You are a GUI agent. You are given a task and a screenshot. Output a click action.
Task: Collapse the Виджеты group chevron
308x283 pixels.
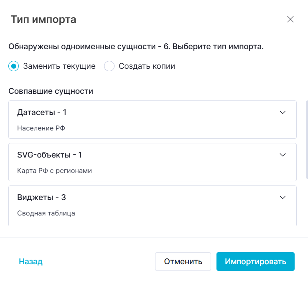pyautogui.click(x=283, y=197)
